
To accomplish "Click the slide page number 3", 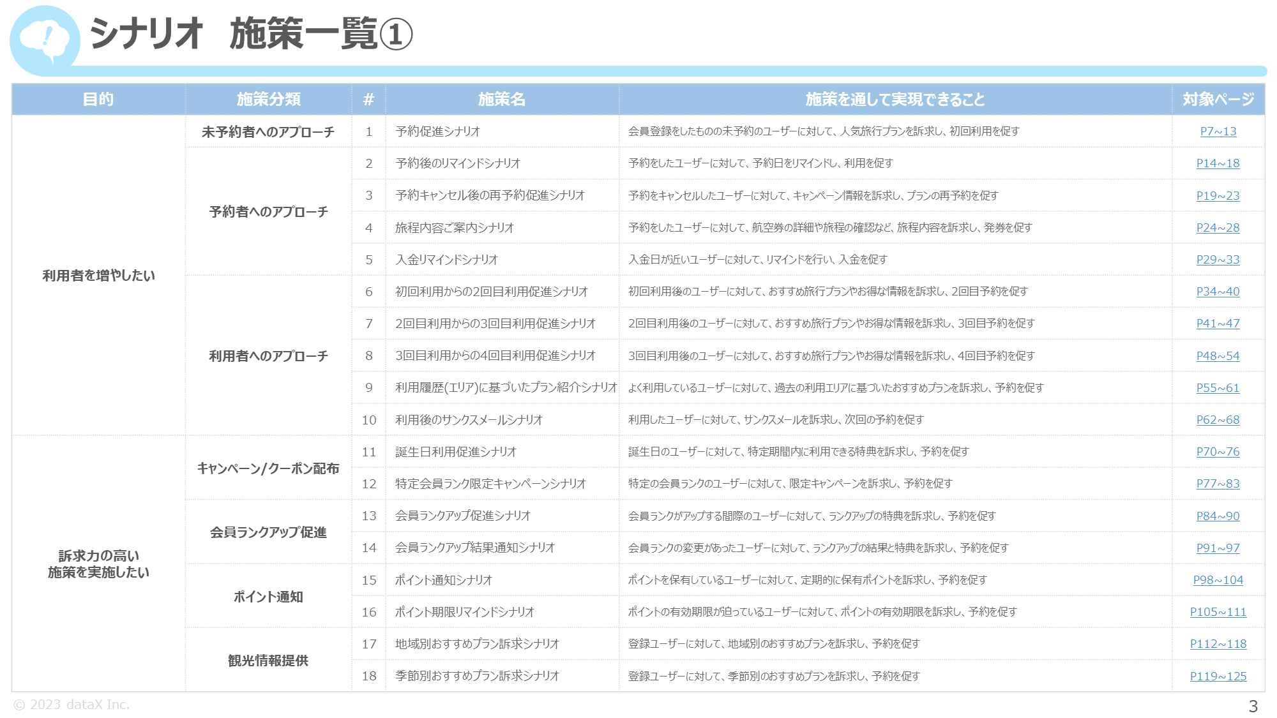I will [1253, 707].
